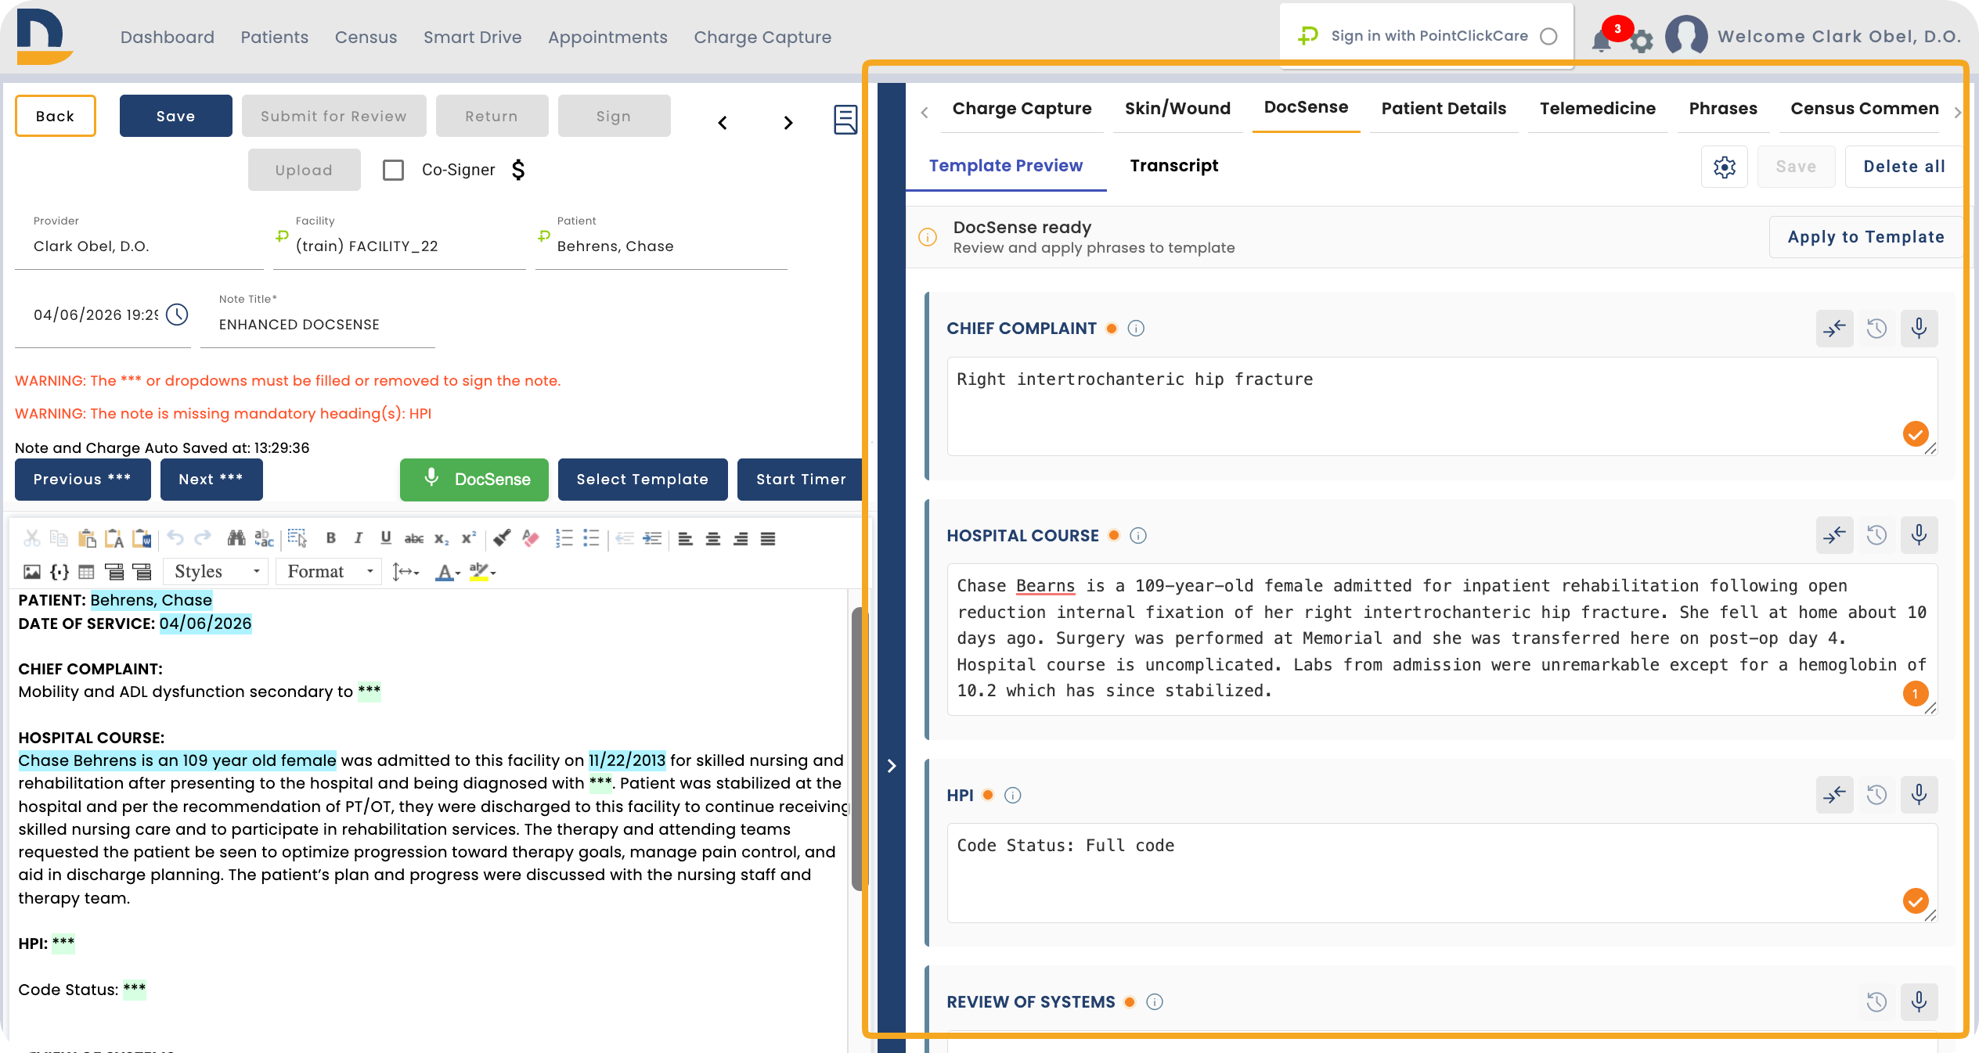This screenshot has height=1053, width=1979.
Task: Check the Co-Signer checkbox
Action: click(x=393, y=170)
